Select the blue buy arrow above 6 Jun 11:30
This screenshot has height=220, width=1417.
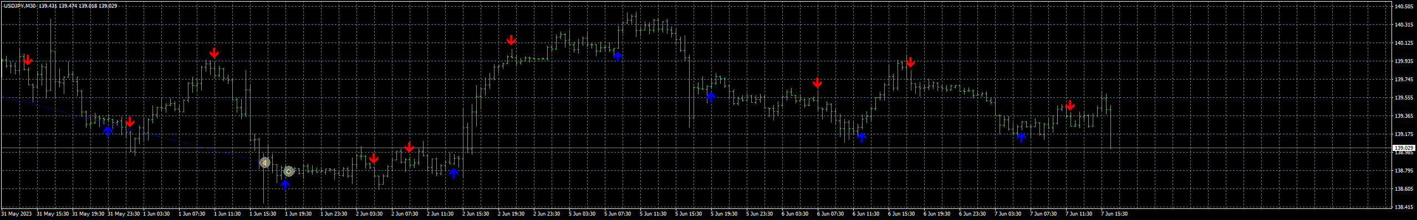pos(862,137)
